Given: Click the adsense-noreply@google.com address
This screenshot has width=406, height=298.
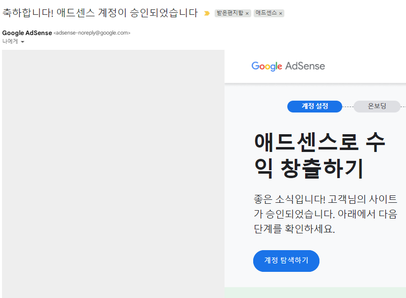Looking at the screenshot, I should 92,33.
